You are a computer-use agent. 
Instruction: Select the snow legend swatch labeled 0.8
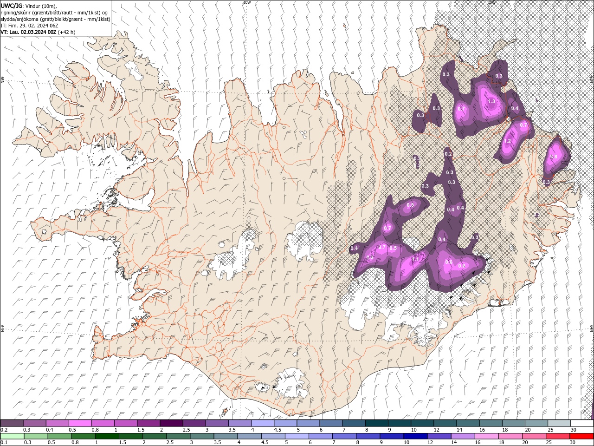coord(103,423)
